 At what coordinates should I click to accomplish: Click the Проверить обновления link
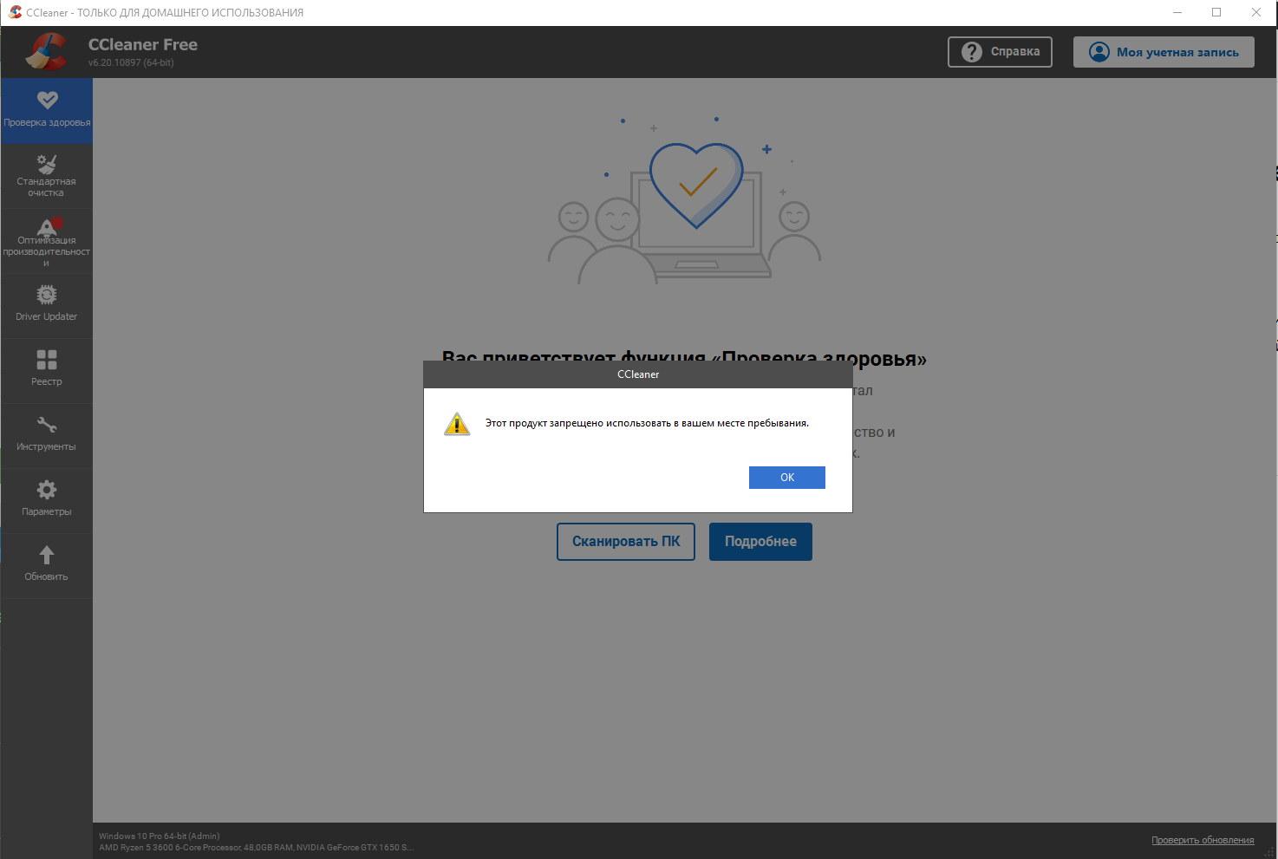pyautogui.click(x=1203, y=840)
